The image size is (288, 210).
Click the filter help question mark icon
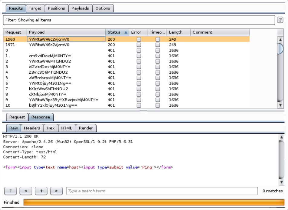pos(280,20)
